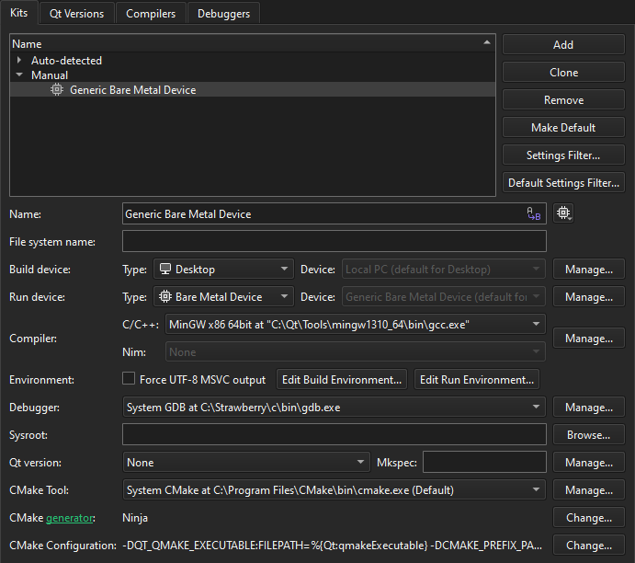Click Make Default button

tap(563, 128)
